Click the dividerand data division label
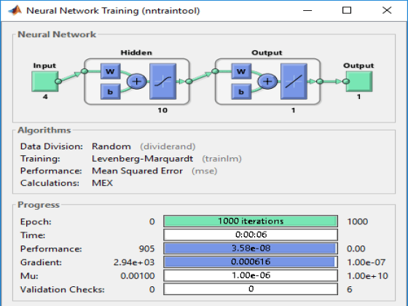 pyautogui.click(x=168, y=146)
